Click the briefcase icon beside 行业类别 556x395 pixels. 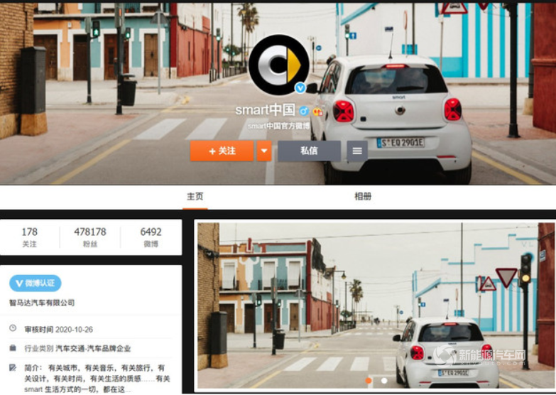click(x=13, y=347)
